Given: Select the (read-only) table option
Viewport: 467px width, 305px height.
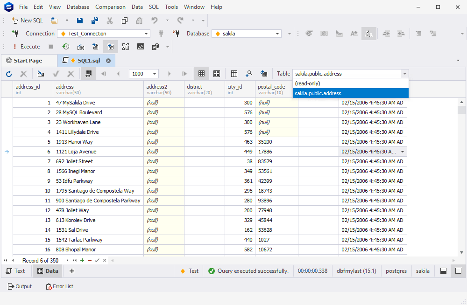Looking at the screenshot, I should (351, 83).
